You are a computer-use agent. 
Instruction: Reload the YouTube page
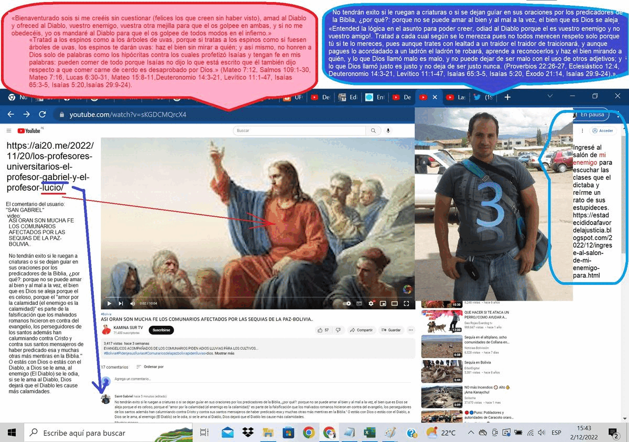tap(42, 115)
